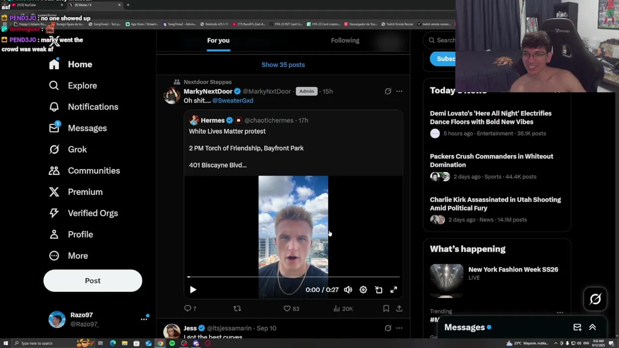Open a new browser tab
This screenshot has height=348, width=619.
pyautogui.click(x=128, y=5)
